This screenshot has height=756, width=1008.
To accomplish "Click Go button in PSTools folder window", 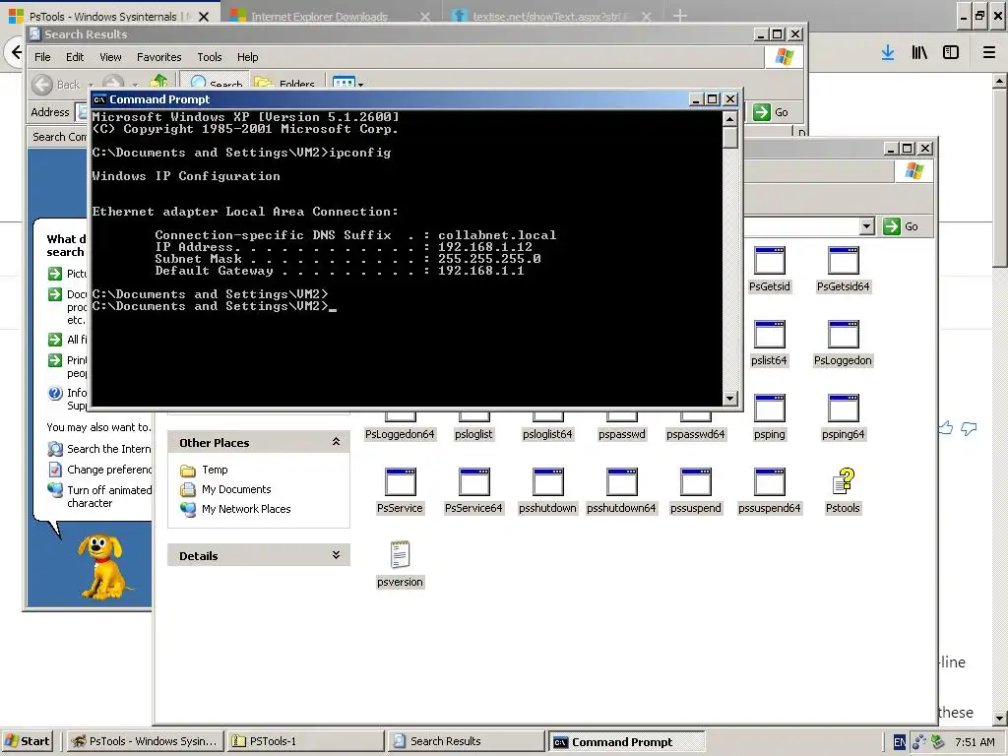I will pyautogui.click(x=902, y=226).
